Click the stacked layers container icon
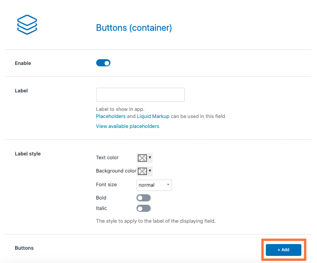This screenshot has height=263, width=317. (x=27, y=25)
